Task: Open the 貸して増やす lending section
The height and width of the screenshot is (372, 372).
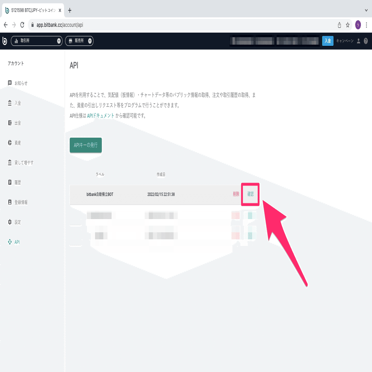Action: pos(21,162)
